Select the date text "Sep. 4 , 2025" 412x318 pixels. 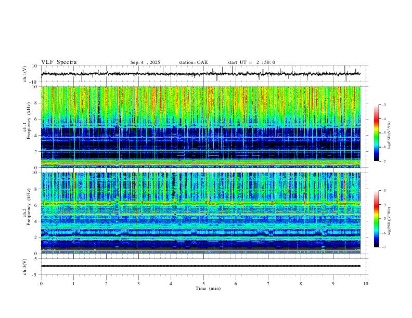point(145,62)
